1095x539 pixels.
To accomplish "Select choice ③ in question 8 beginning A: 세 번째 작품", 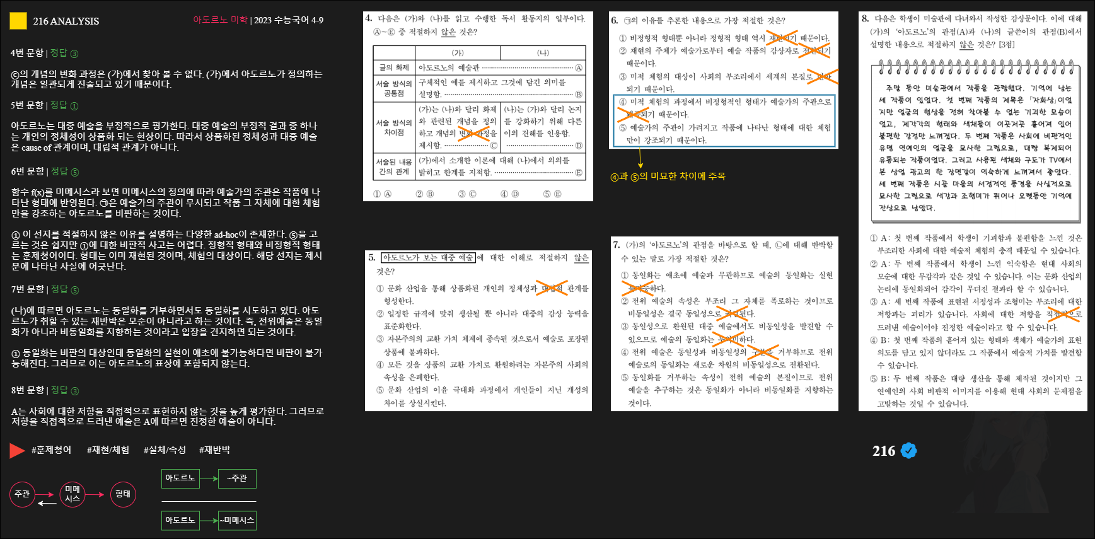I will (976, 314).
